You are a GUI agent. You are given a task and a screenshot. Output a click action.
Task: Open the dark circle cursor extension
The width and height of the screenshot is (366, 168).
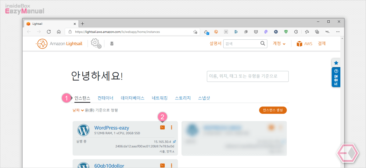click(x=276, y=32)
